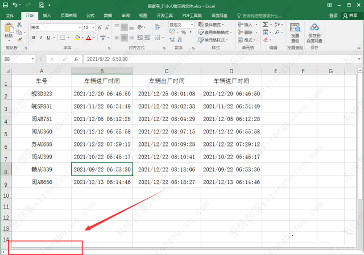Pick the red font color button
The image size is (364, 255).
[89, 37]
